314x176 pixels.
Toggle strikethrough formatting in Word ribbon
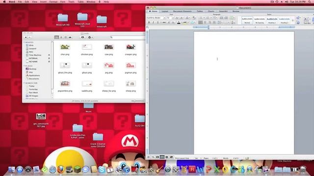pyautogui.click(x=164, y=22)
